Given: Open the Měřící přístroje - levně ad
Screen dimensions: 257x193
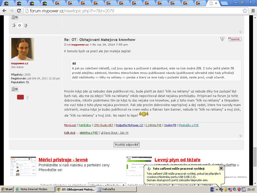Looking at the screenshot, I should pos(63,160).
